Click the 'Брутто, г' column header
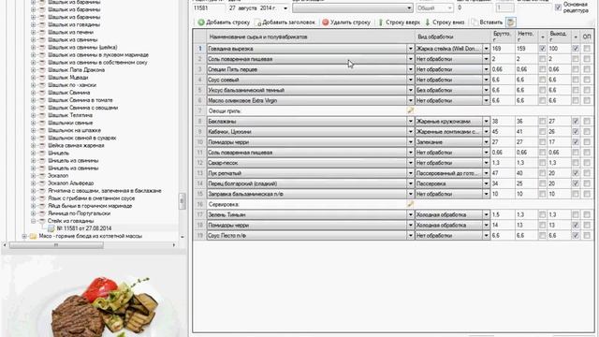The width and height of the screenshot is (599, 337). coord(503,37)
